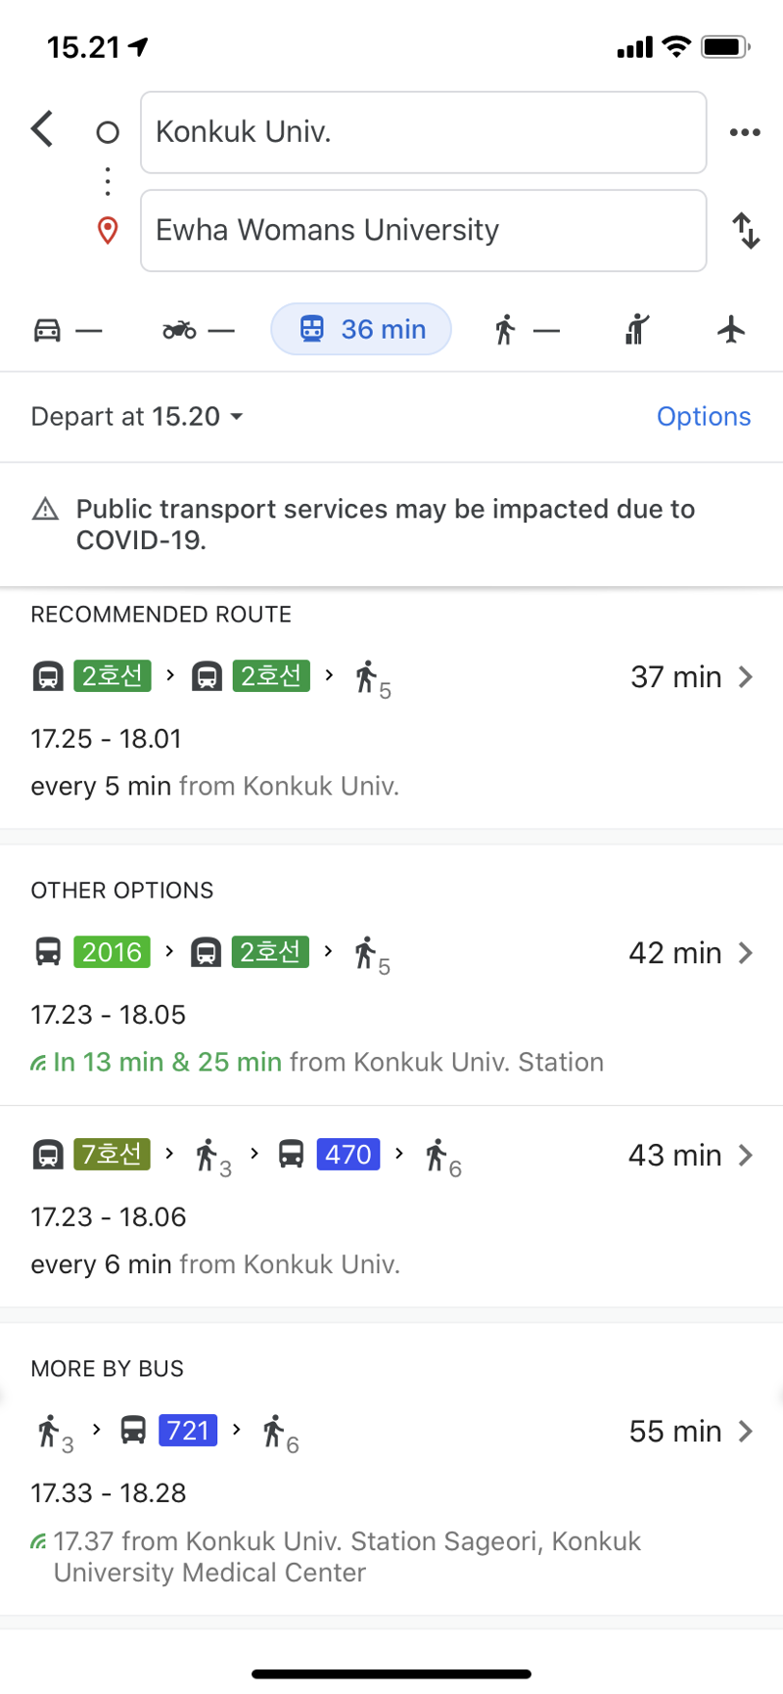Open the three-dot more menu

[x=745, y=132]
